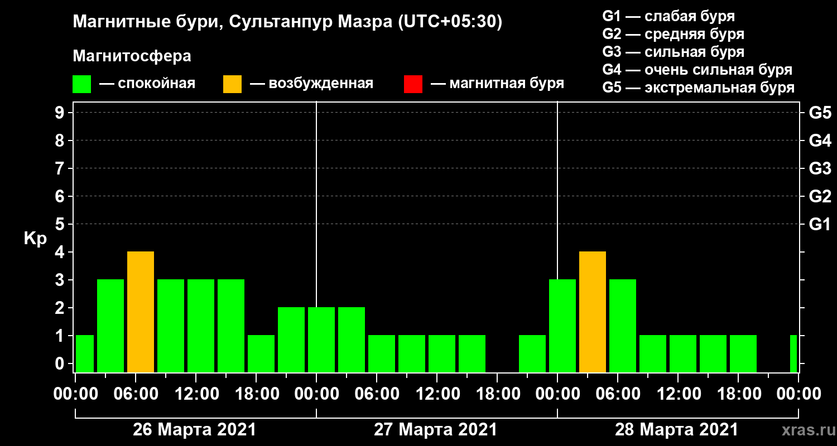The width and height of the screenshot is (837, 446).
Task: Click the G1 storm level label on right axis
Action: 820,224
